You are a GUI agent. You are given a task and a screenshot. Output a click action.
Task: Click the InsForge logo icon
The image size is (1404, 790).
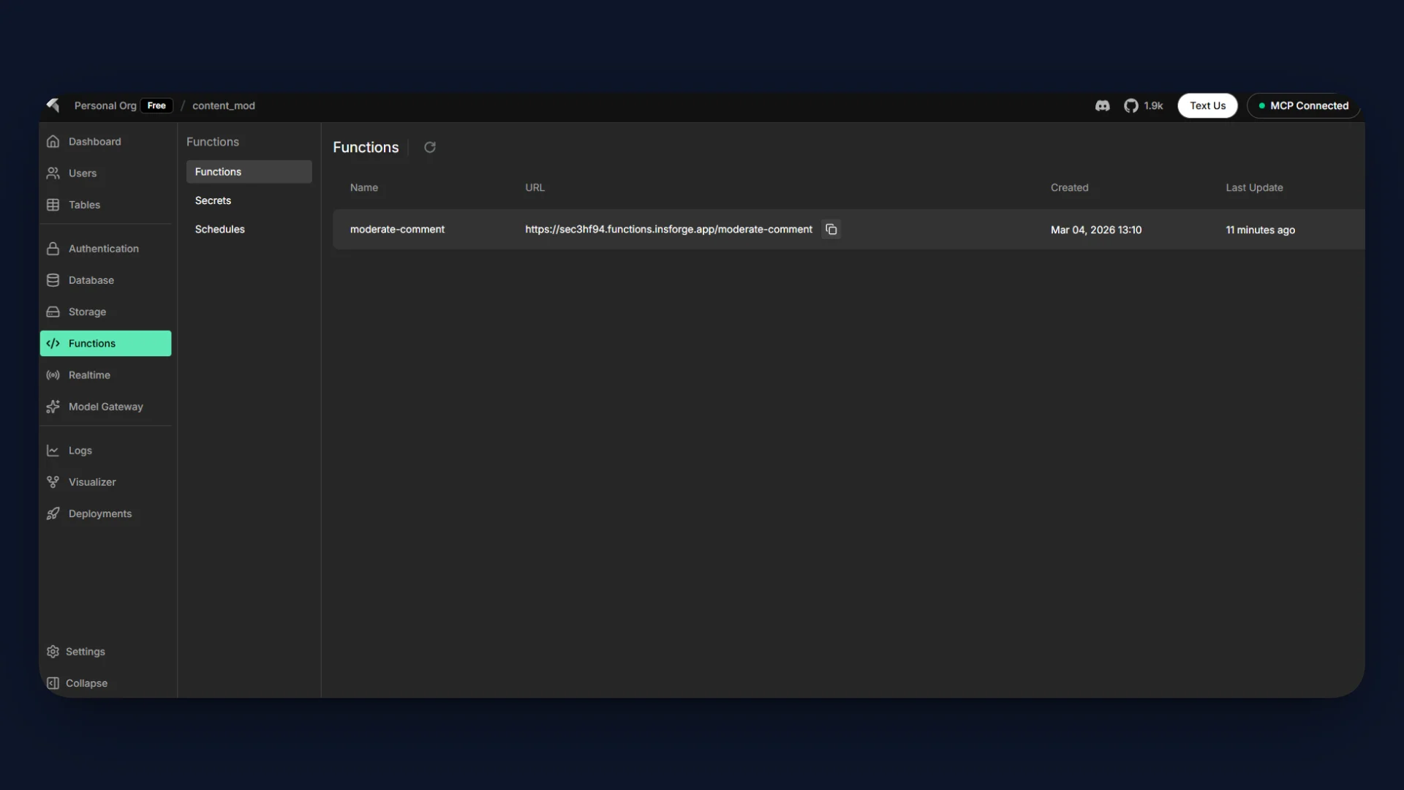click(53, 105)
